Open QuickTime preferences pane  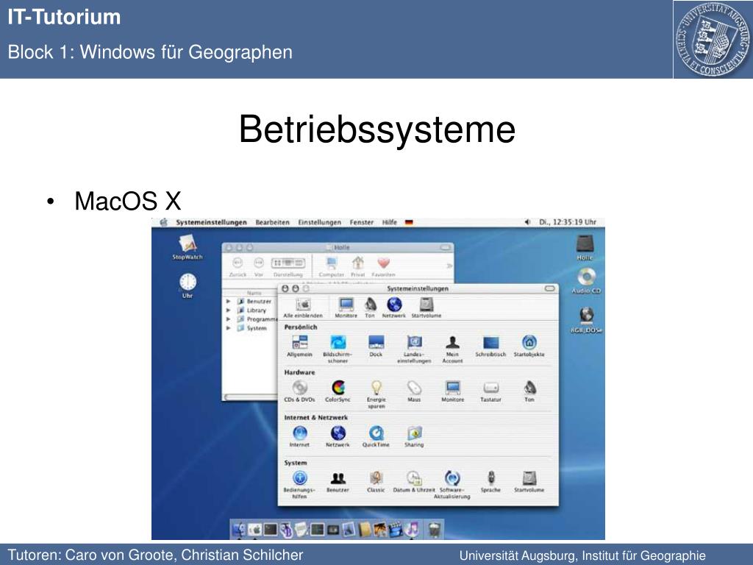pos(376,437)
